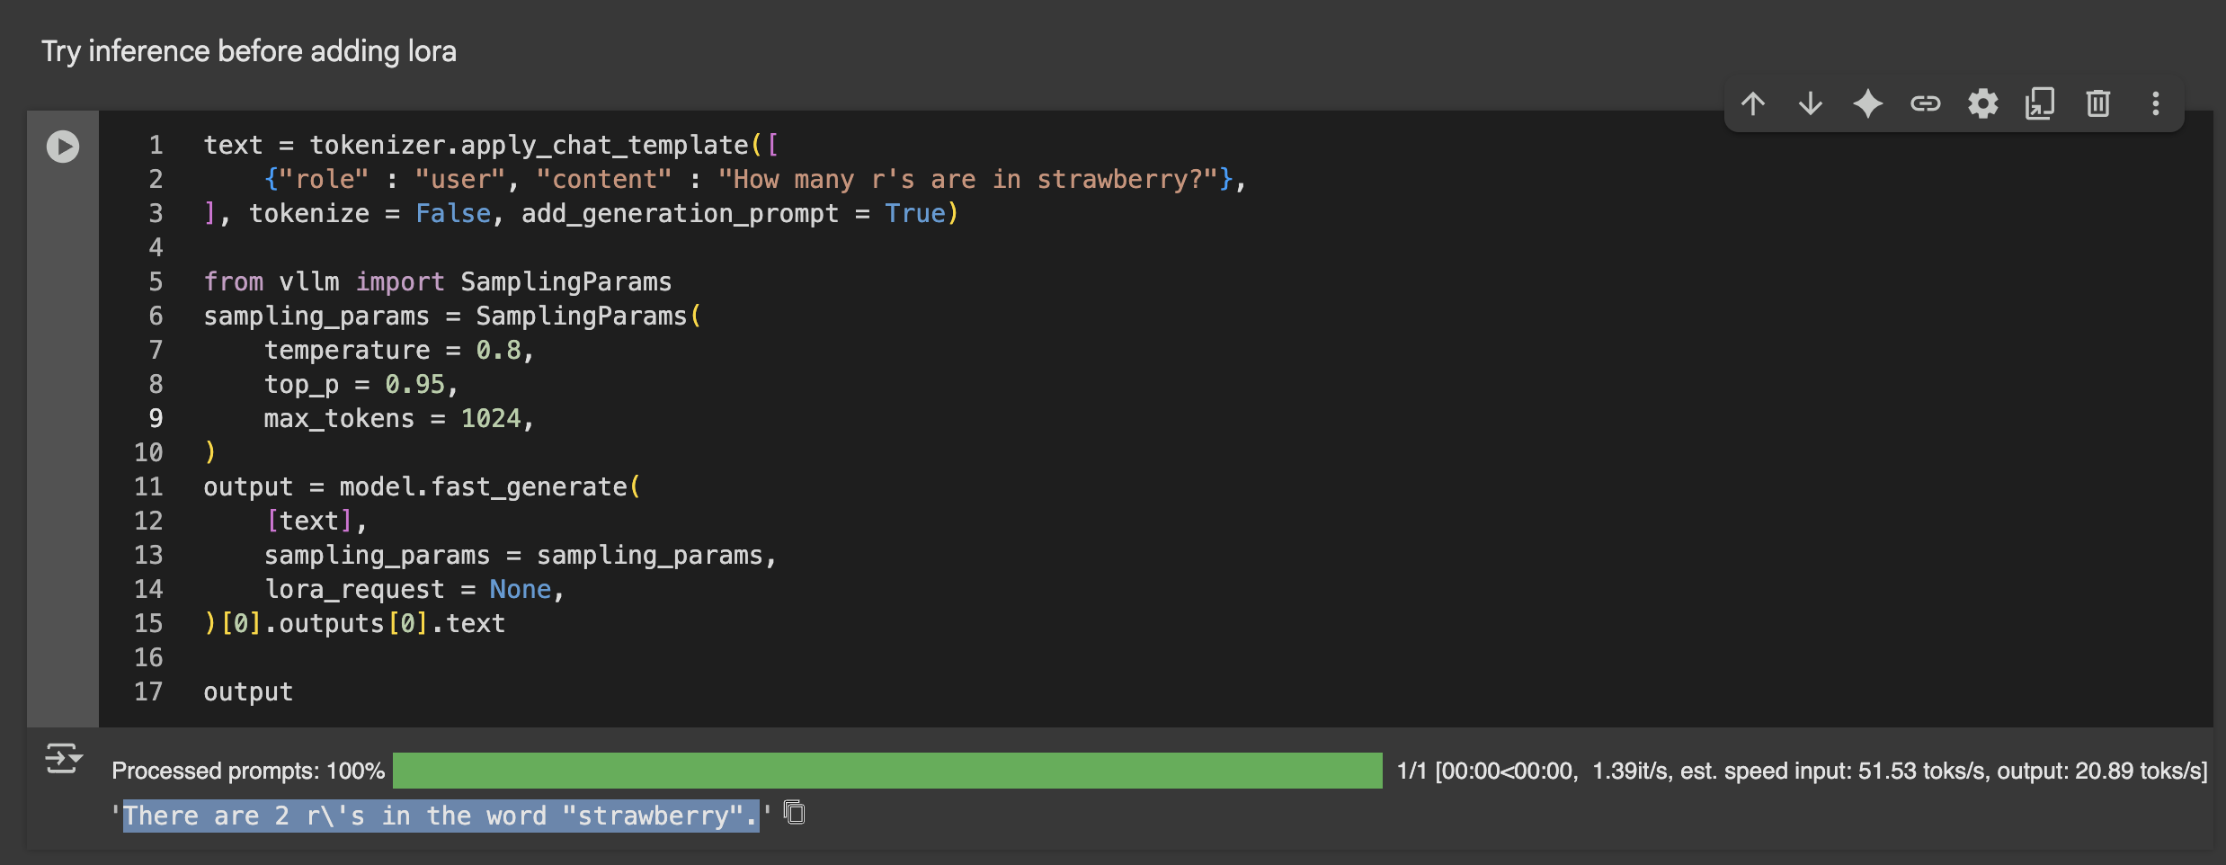Delete this cell with trash icon
Screen dimensions: 2226x865
[2098, 104]
